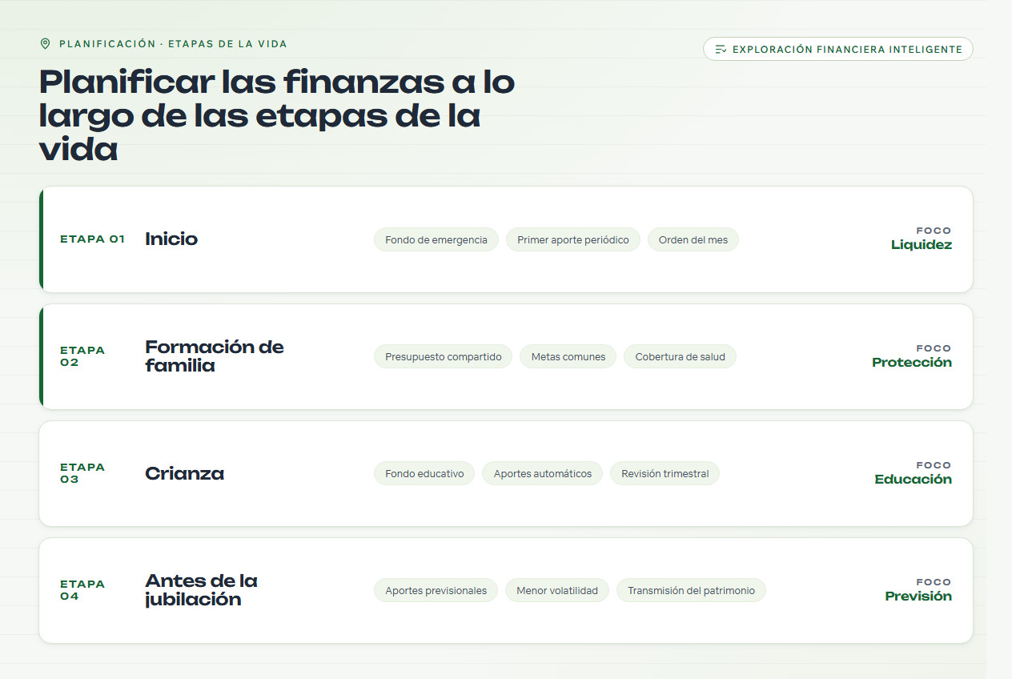This screenshot has width=1012, height=679.
Task: Click the Orden del mes chip
Action: coord(693,239)
